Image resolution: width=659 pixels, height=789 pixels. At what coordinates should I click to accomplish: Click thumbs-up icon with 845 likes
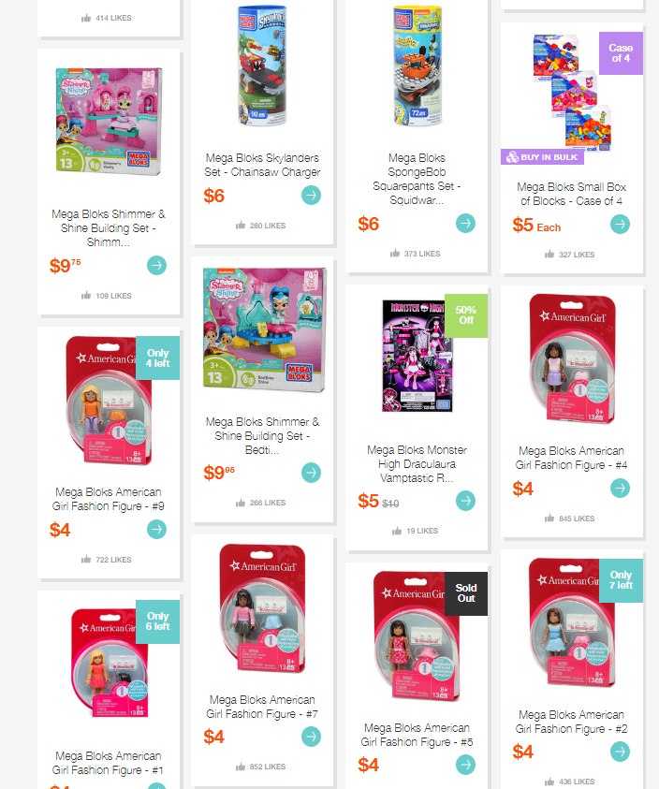tap(549, 519)
